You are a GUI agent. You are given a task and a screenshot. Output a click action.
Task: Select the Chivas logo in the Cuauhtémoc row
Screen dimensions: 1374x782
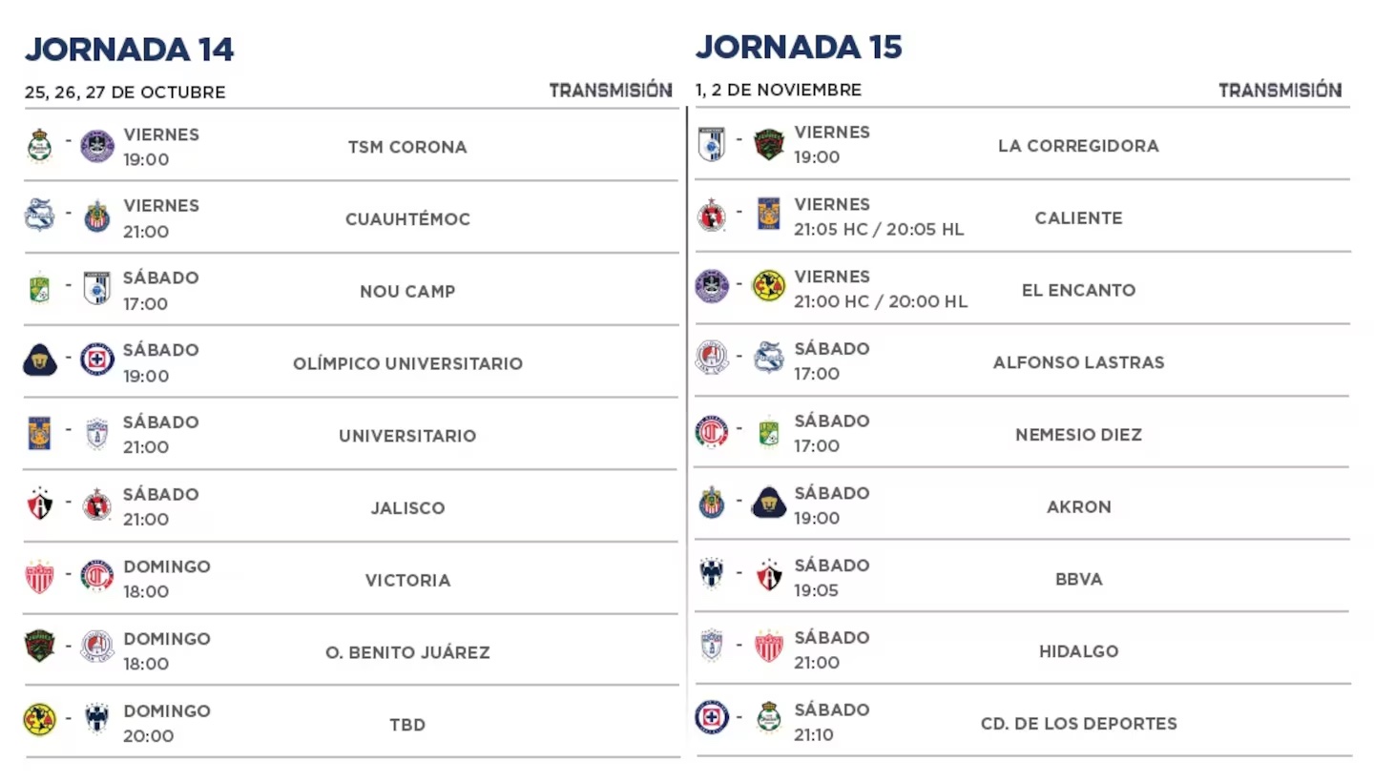(97, 217)
